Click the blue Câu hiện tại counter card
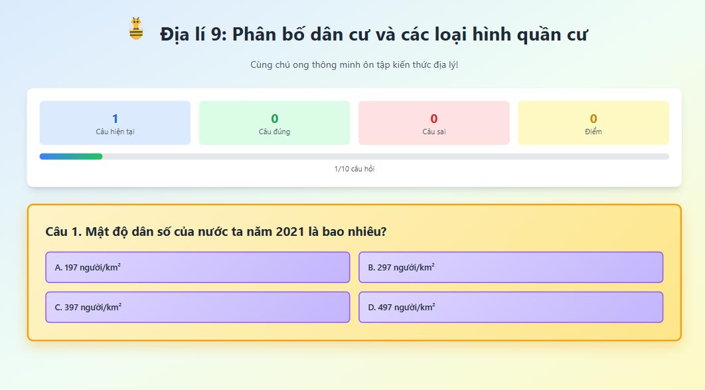This screenshot has width=705, height=390. tap(114, 122)
